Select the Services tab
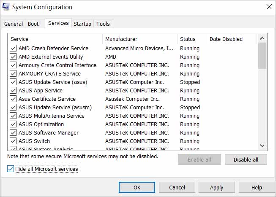The image size is (276, 197). pyautogui.click(x=58, y=23)
